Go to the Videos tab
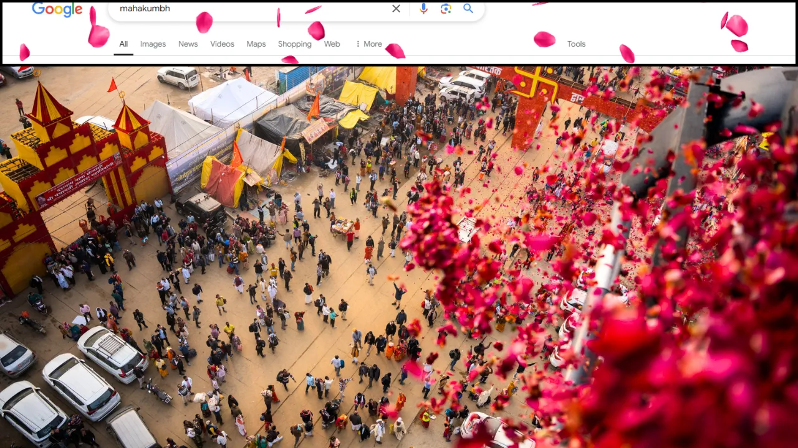798x448 pixels. (222, 44)
